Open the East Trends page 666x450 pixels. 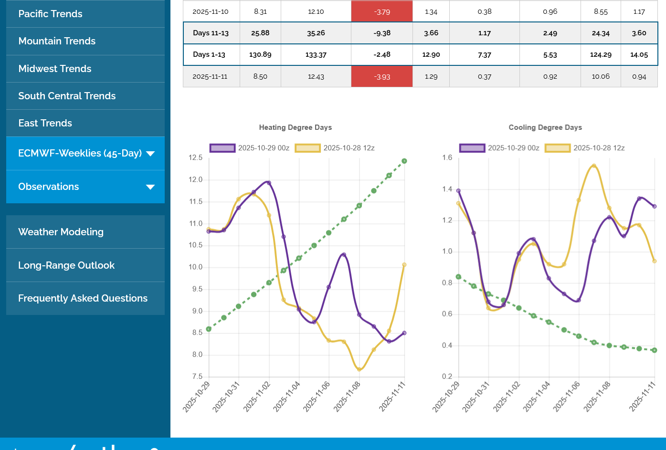pyautogui.click(x=45, y=123)
